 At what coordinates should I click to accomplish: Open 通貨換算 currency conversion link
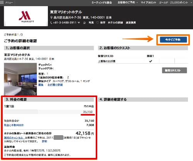click(x=130, y=23)
